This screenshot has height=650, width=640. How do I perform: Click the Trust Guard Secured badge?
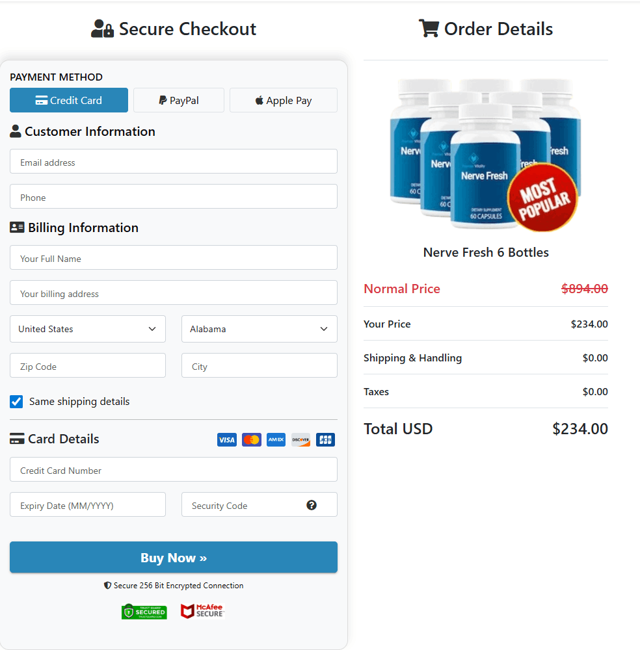point(144,612)
